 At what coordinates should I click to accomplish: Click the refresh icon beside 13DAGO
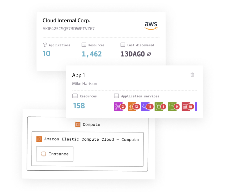point(149,54)
